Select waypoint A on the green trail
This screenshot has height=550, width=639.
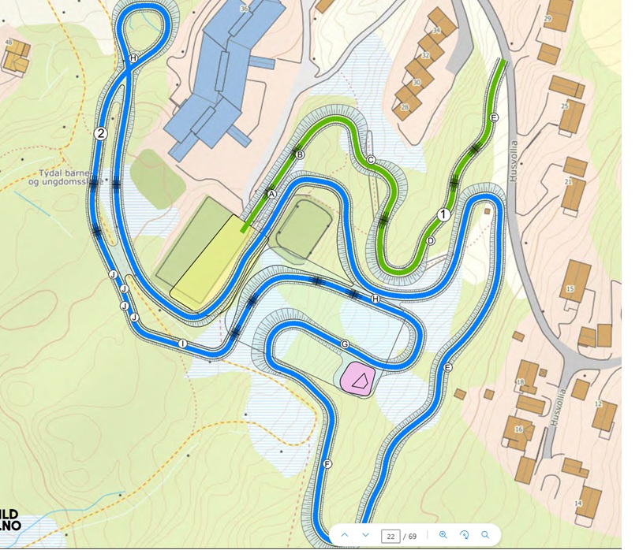[272, 194]
